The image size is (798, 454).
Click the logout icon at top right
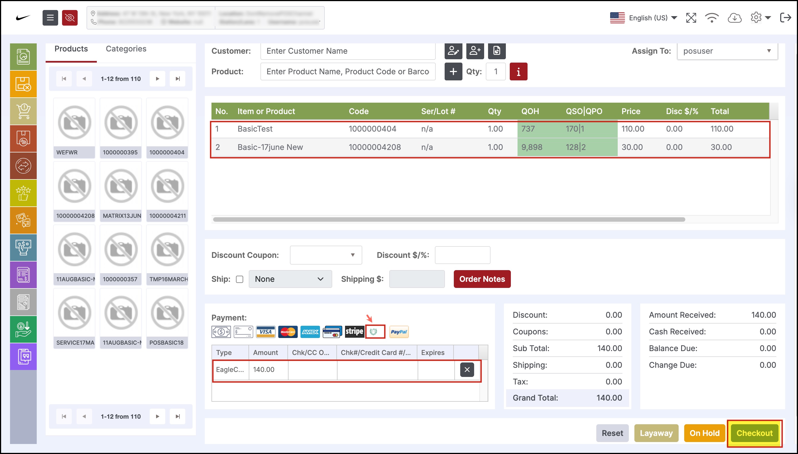coord(785,18)
